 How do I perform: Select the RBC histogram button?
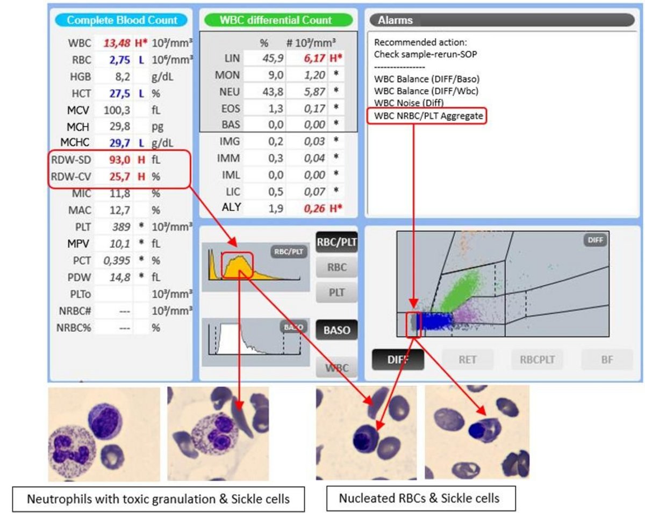(x=336, y=267)
